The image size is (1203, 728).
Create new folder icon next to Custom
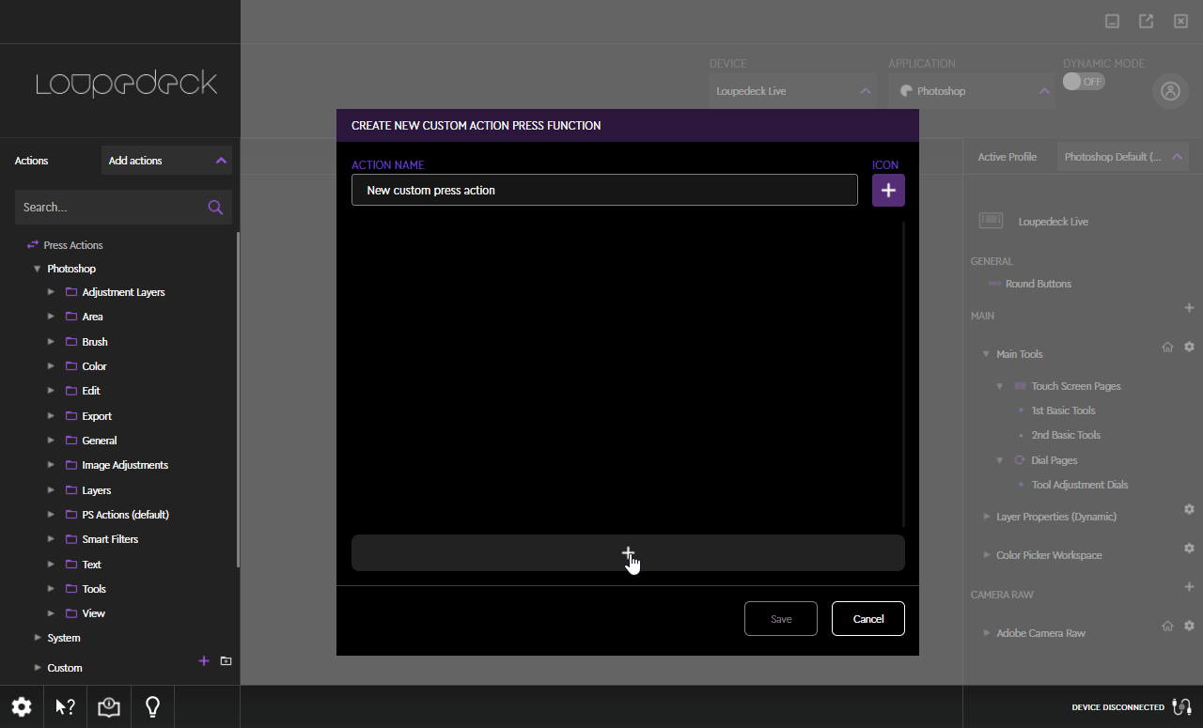coord(226,661)
